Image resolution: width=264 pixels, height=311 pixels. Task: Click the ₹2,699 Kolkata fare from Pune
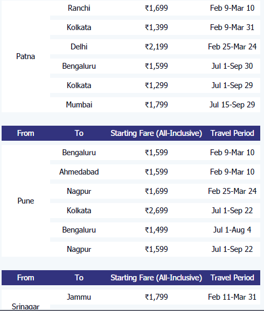click(156, 211)
